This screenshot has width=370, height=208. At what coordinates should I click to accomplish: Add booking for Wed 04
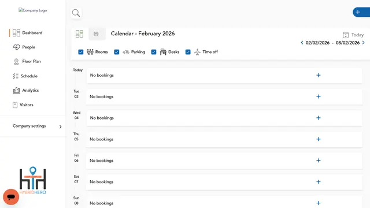(x=319, y=118)
